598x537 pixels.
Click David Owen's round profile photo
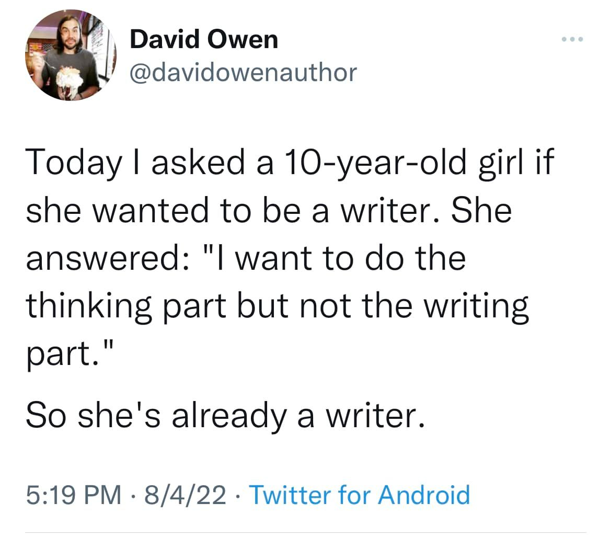(x=70, y=55)
